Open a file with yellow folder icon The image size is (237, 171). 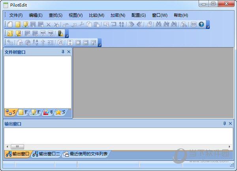(18, 24)
